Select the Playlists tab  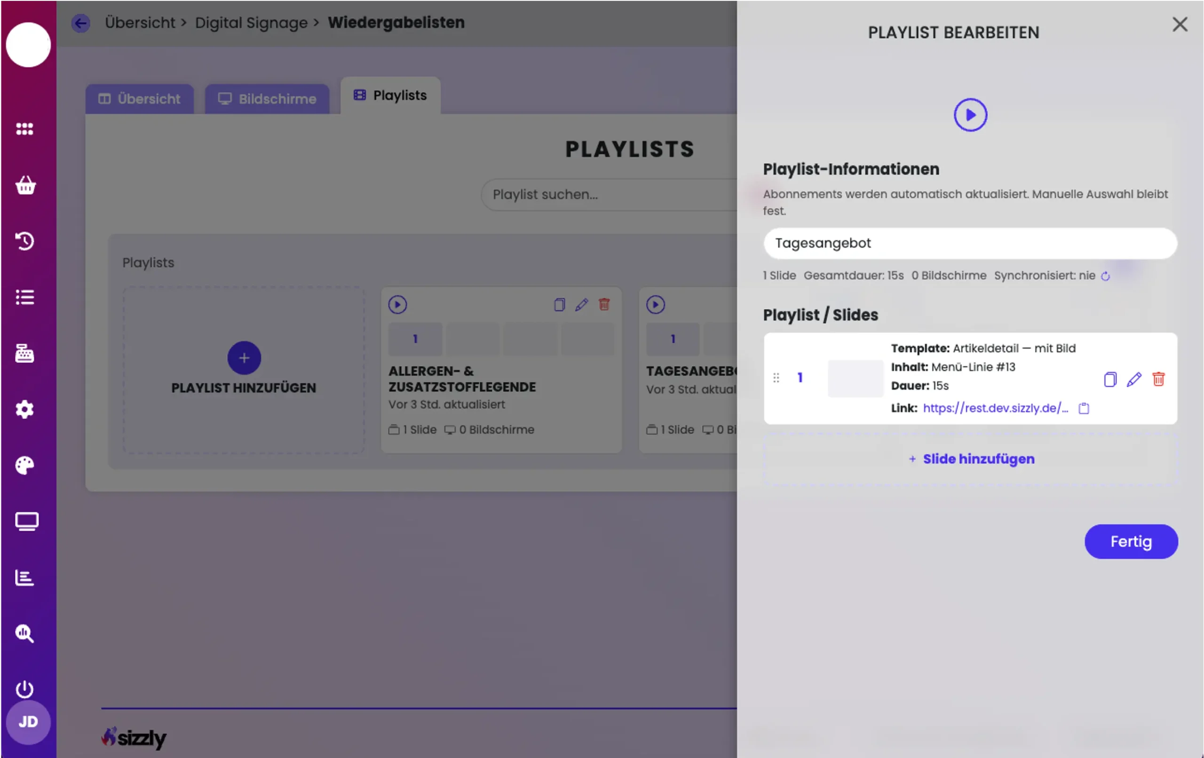[x=390, y=95]
